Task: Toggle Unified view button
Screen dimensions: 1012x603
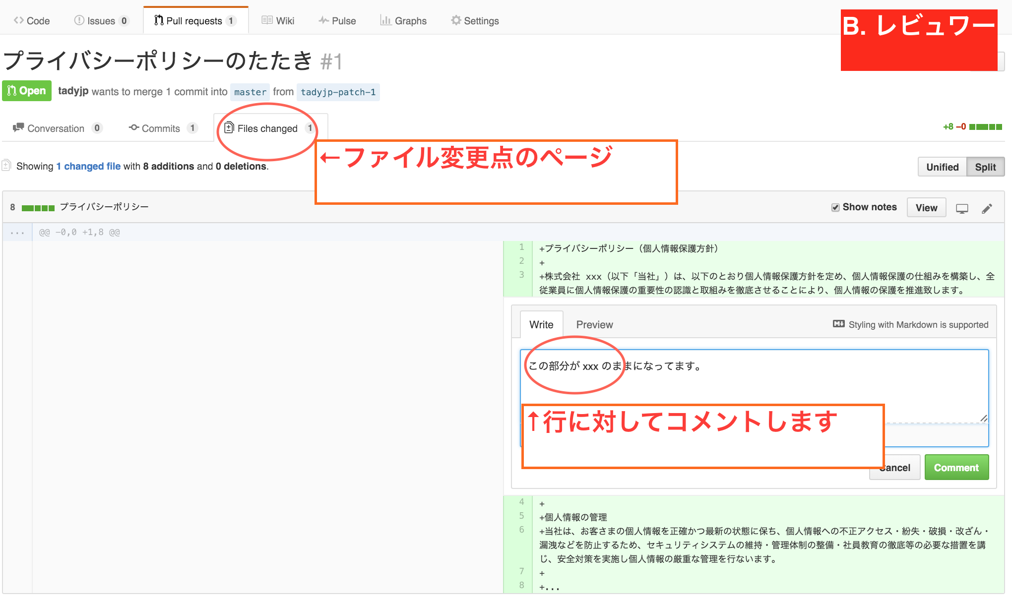Action: pos(942,167)
